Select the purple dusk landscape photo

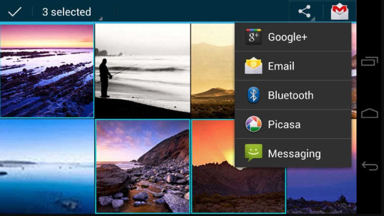pyautogui.click(x=322, y=191)
